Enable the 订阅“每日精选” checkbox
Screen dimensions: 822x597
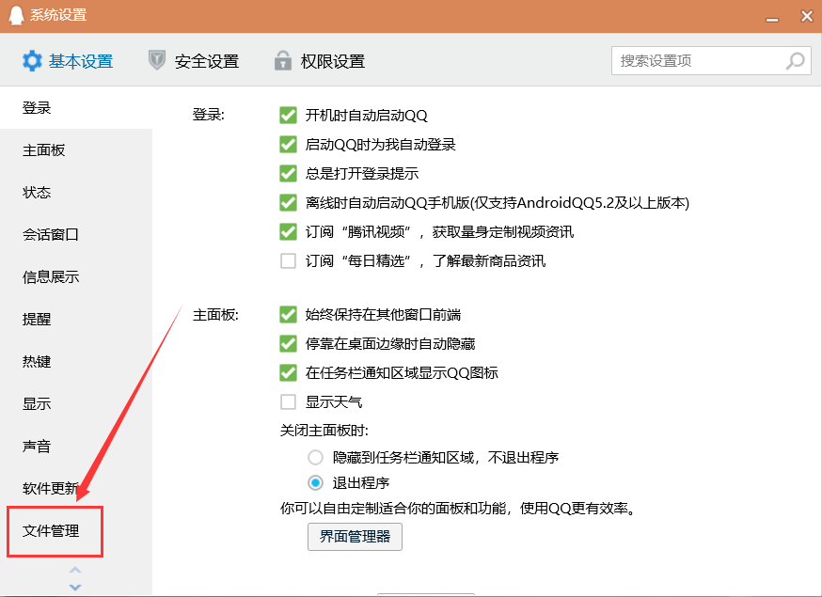(x=288, y=260)
